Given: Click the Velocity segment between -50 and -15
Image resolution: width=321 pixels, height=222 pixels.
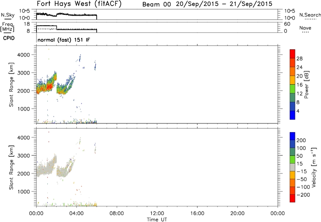Looking at the screenshot, I should 293,175.
